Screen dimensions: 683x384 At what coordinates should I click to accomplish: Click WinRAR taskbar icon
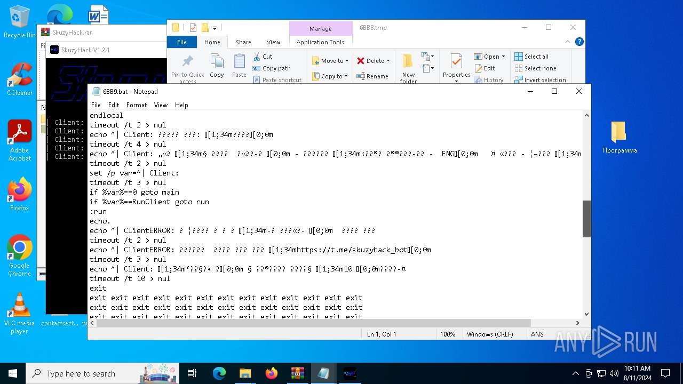297,373
